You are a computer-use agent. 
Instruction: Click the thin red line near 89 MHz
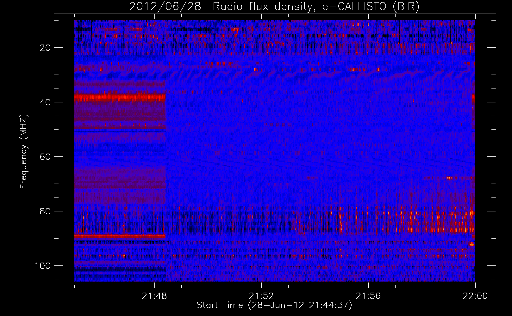click(120, 236)
